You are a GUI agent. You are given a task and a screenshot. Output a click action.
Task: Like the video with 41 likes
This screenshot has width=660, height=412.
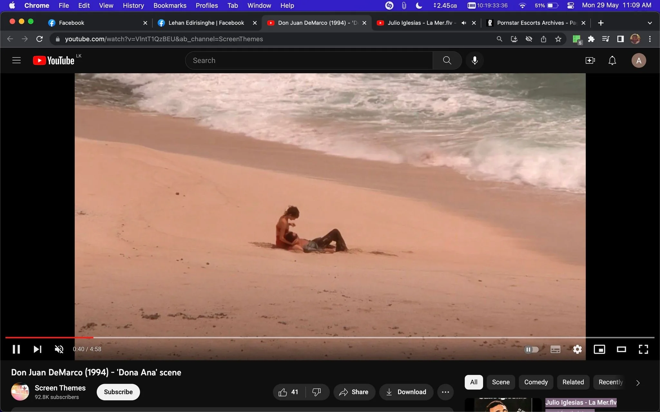pos(289,392)
